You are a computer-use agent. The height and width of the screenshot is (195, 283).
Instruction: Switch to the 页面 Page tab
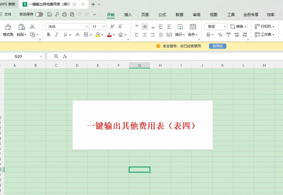tap(145, 14)
